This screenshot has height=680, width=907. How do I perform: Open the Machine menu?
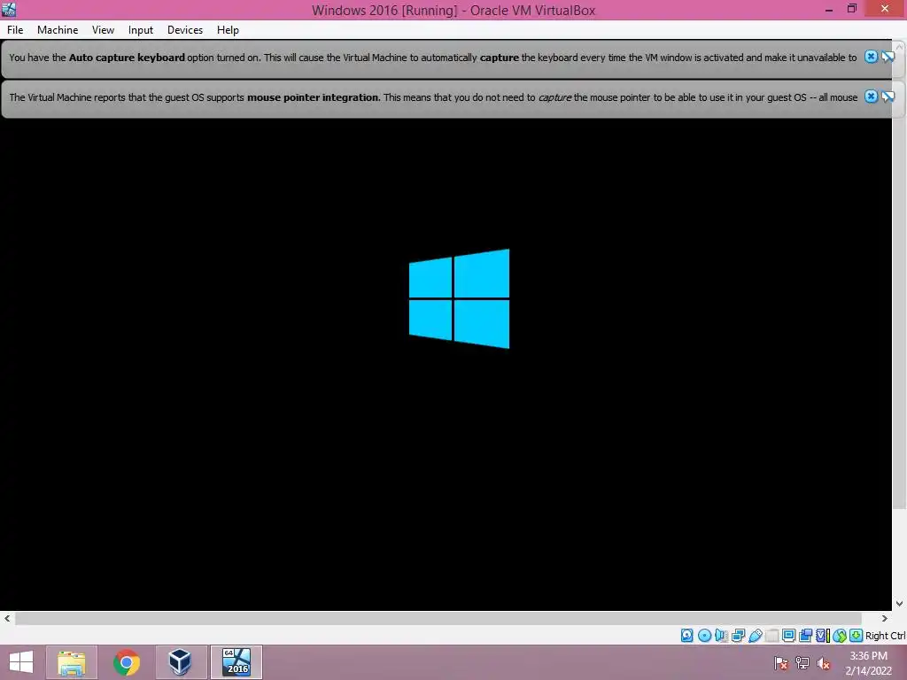click(58, 30)
